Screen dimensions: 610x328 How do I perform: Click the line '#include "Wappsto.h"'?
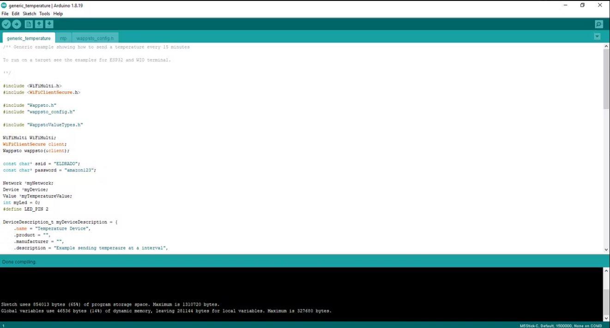pos(30,105)
